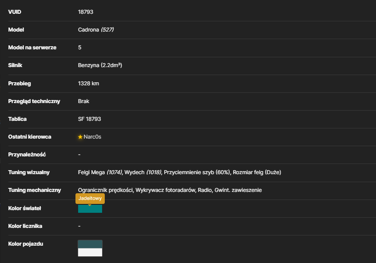The width and height of the screenshot is (376, 263).
Task: Click the Cadrona model name
Action: [88, 30]
